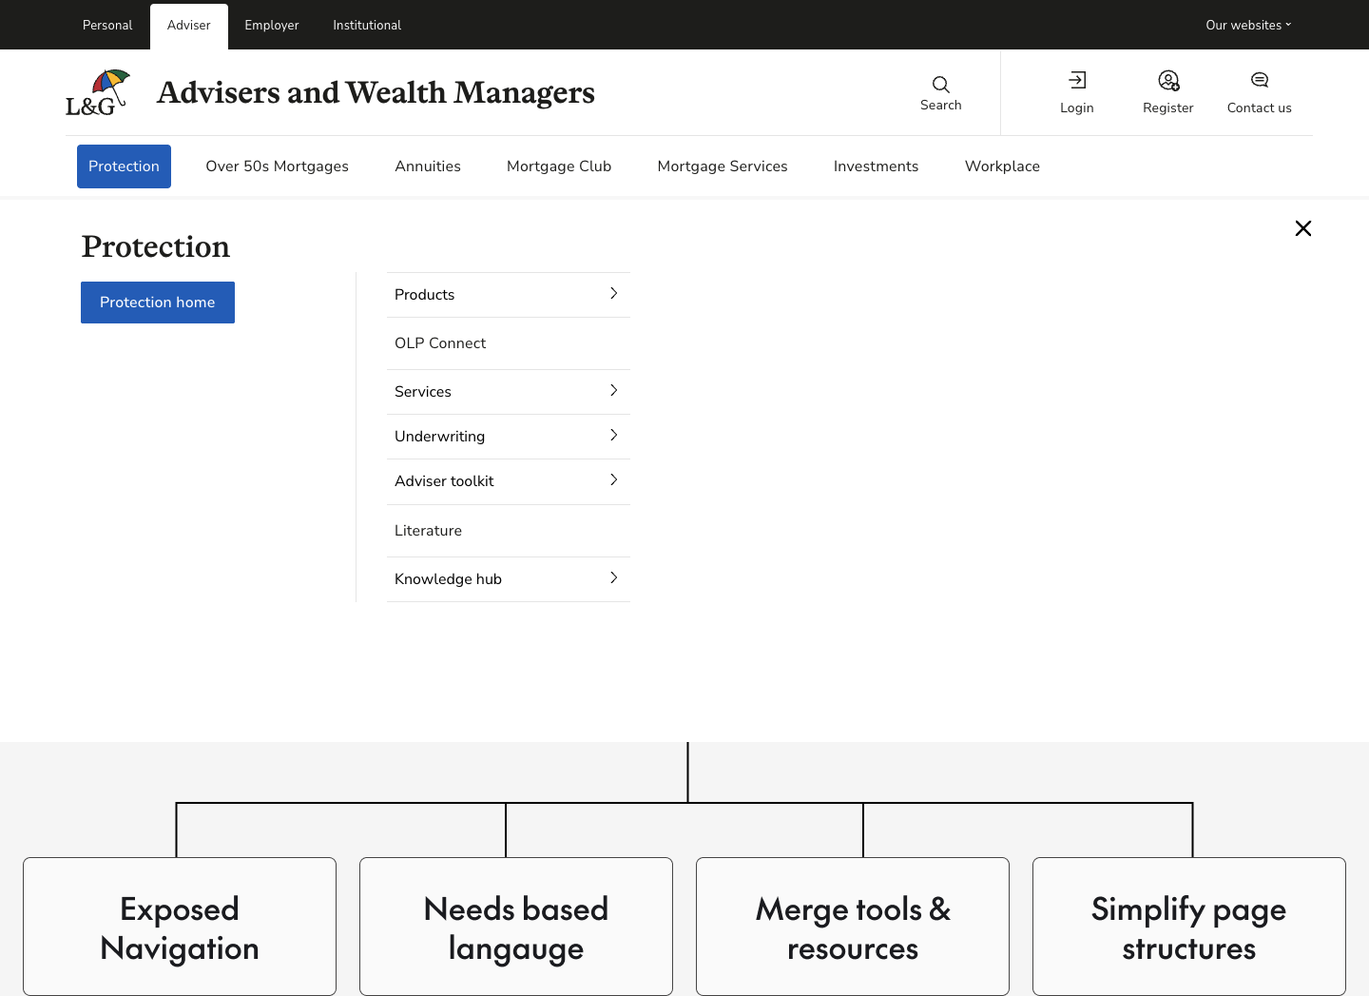Switch to the Employer tab
The width and height of the screenshot is (1369, 996).
coord(272,25)
